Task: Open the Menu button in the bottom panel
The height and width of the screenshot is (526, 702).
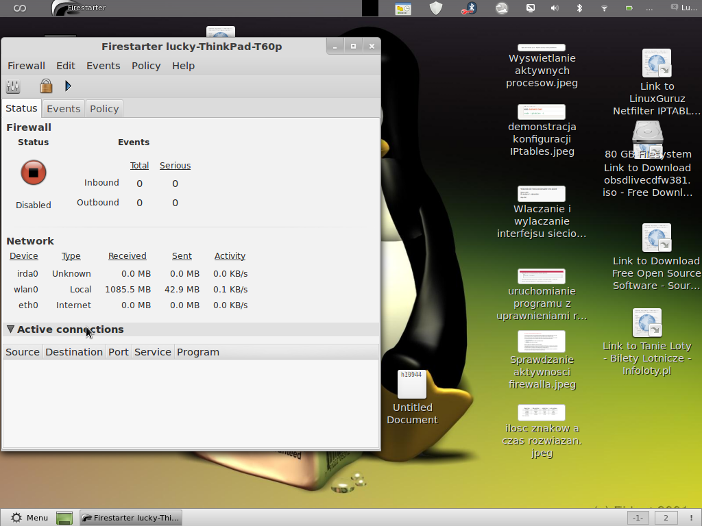Action: pyautogui.click(x=29, y=518)
